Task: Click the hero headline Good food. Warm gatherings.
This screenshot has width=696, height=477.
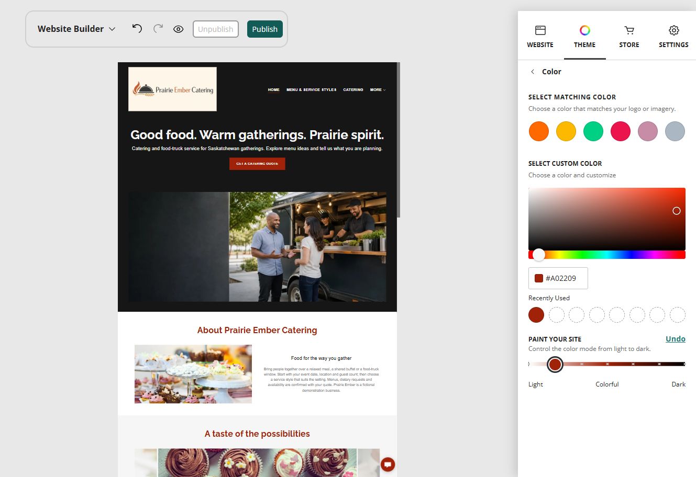Action: pos(257,134)
